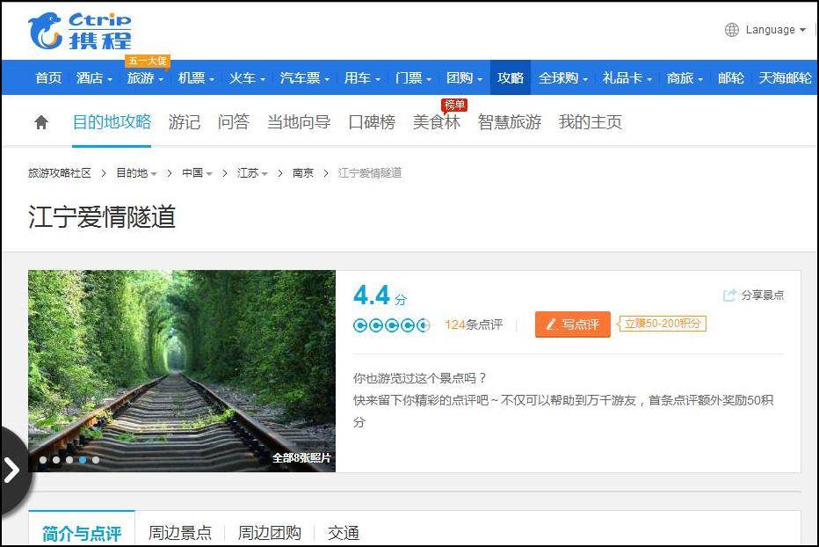Select the 口碑榜 tab
This screenshot has height=547, width=819.
click(372, 122)
